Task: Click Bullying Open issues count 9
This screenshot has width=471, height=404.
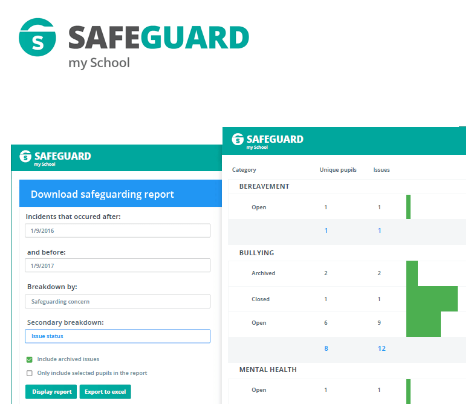Action: click(379, 322)
